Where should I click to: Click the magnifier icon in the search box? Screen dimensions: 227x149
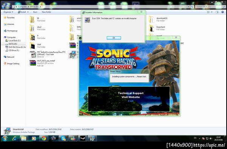pos(224,7)
